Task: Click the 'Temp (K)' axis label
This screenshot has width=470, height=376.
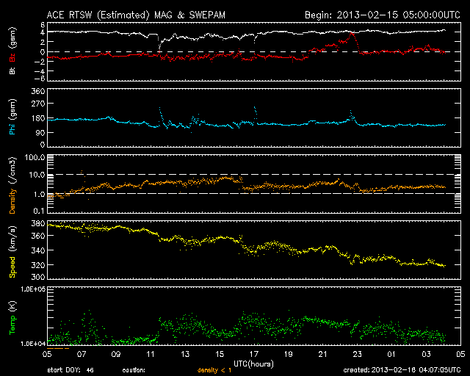Action: point(12,317)
